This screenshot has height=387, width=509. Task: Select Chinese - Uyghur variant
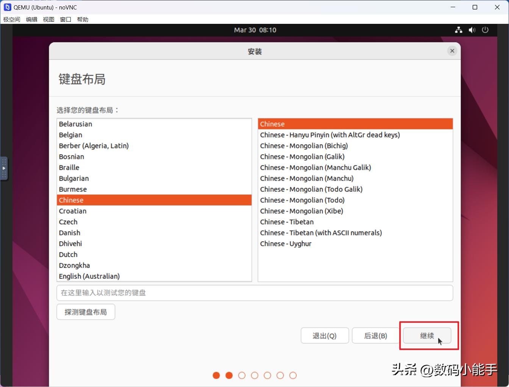[356, 244]
